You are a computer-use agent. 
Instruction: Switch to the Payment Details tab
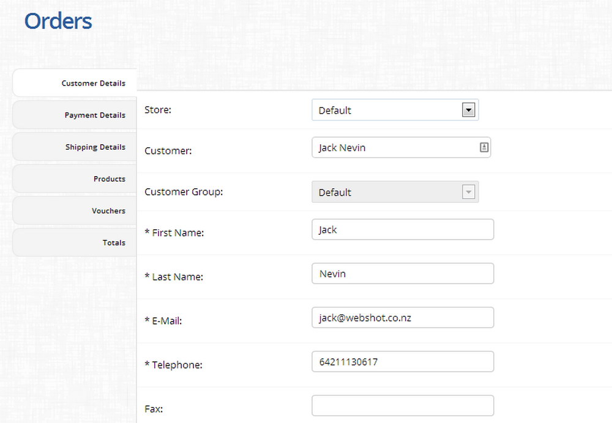75,115
